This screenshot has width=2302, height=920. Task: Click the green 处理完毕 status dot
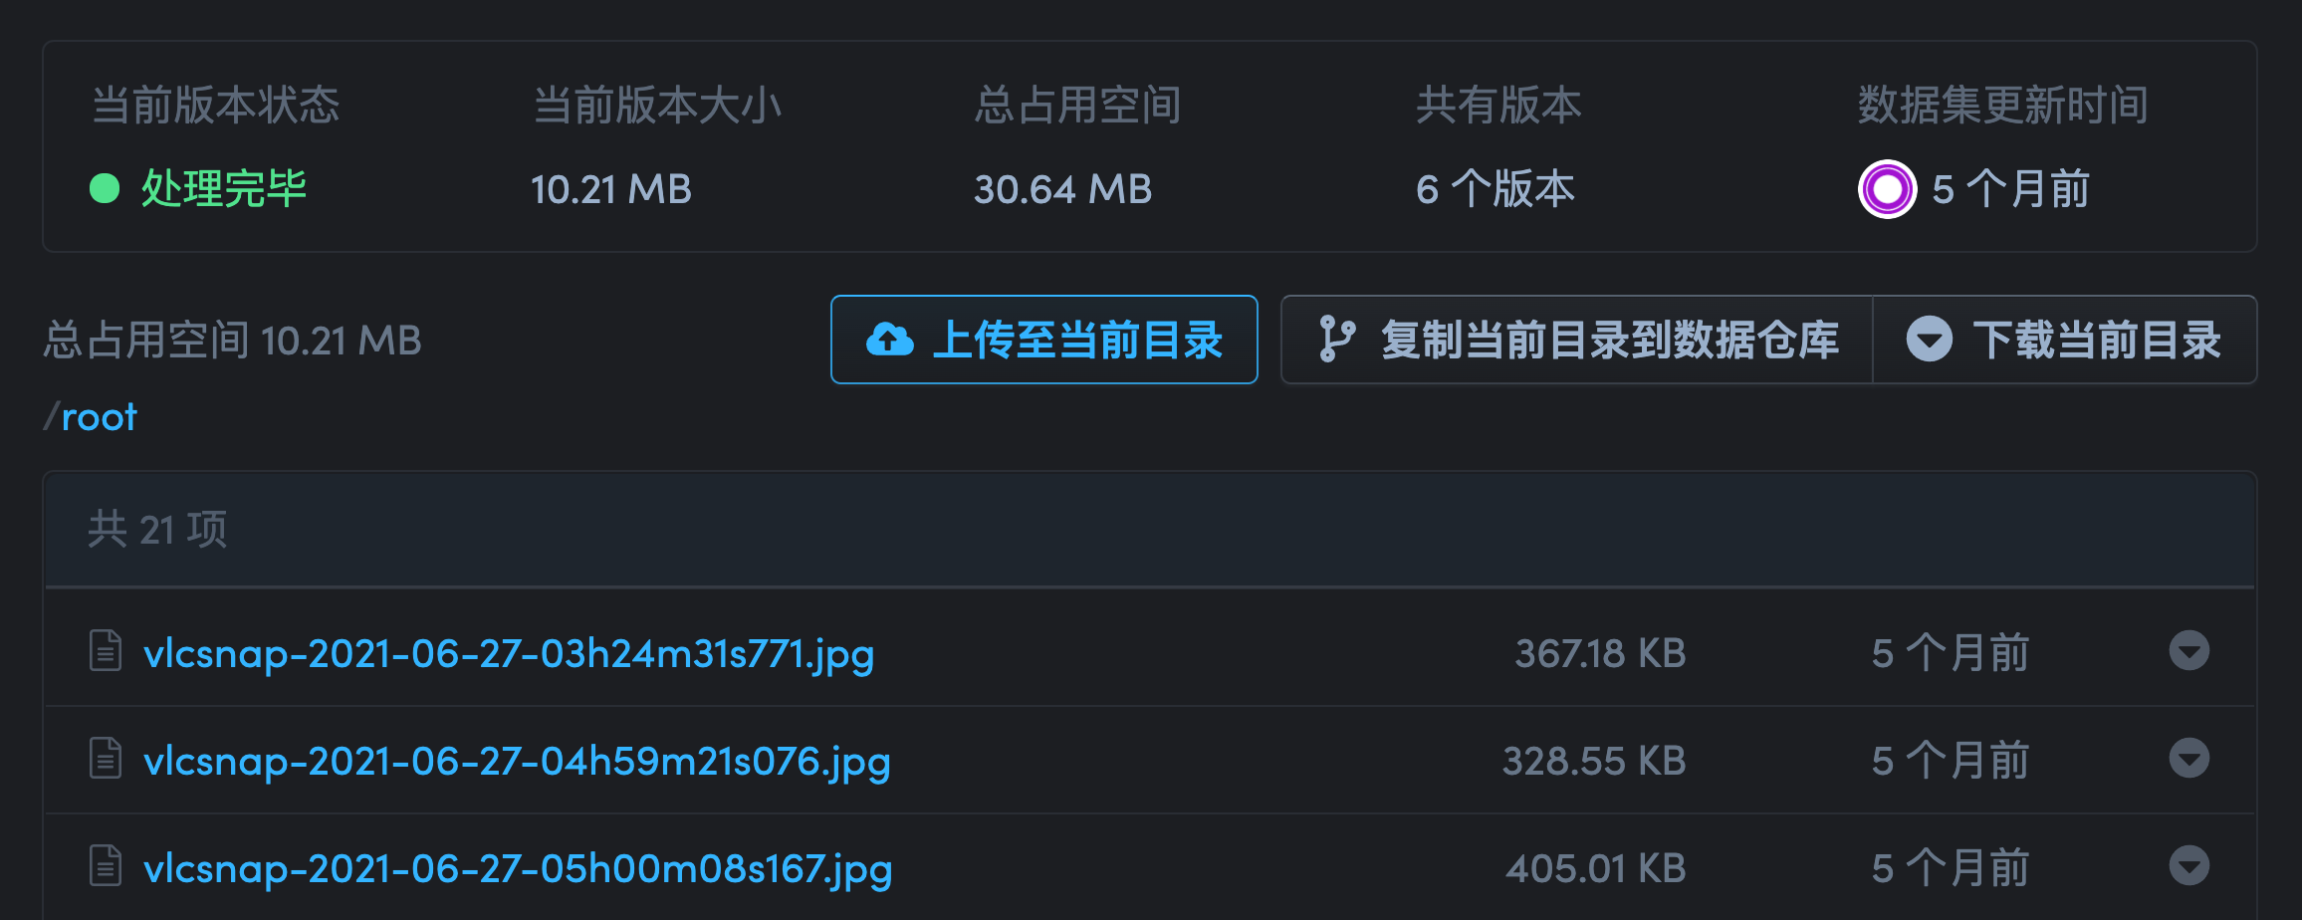point(105,188)
